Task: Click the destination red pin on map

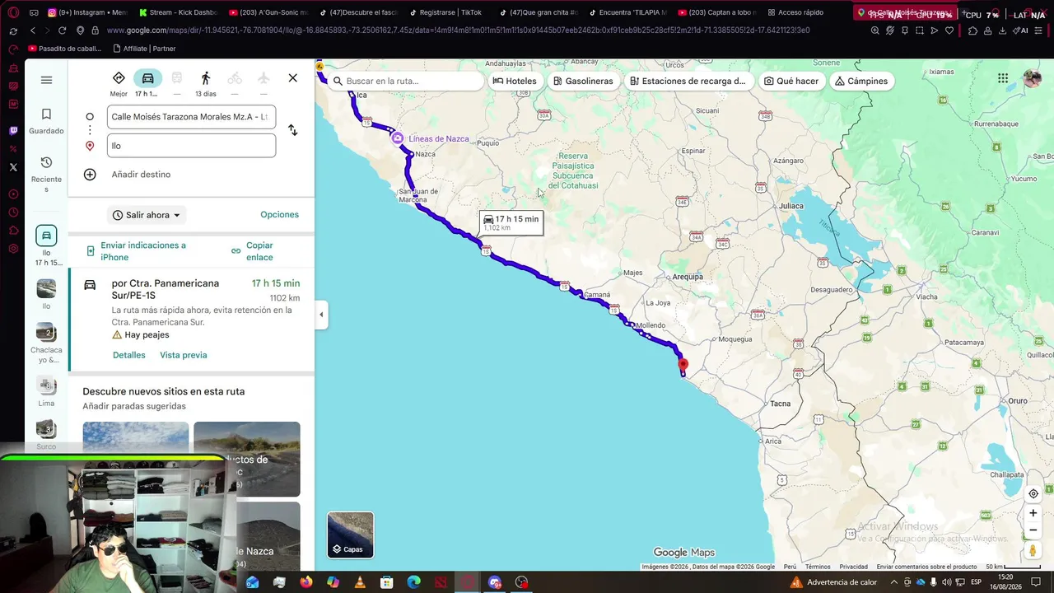Action: [683, 366]
